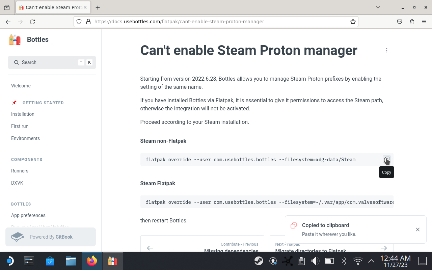Bookmark this page with the star
The width and height of the screenshot is (432, 270).
coord(353,22)
